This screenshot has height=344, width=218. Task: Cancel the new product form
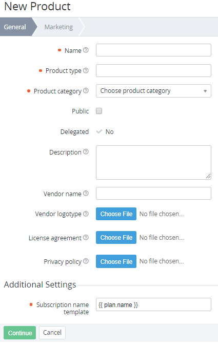[x=52, y=333]
